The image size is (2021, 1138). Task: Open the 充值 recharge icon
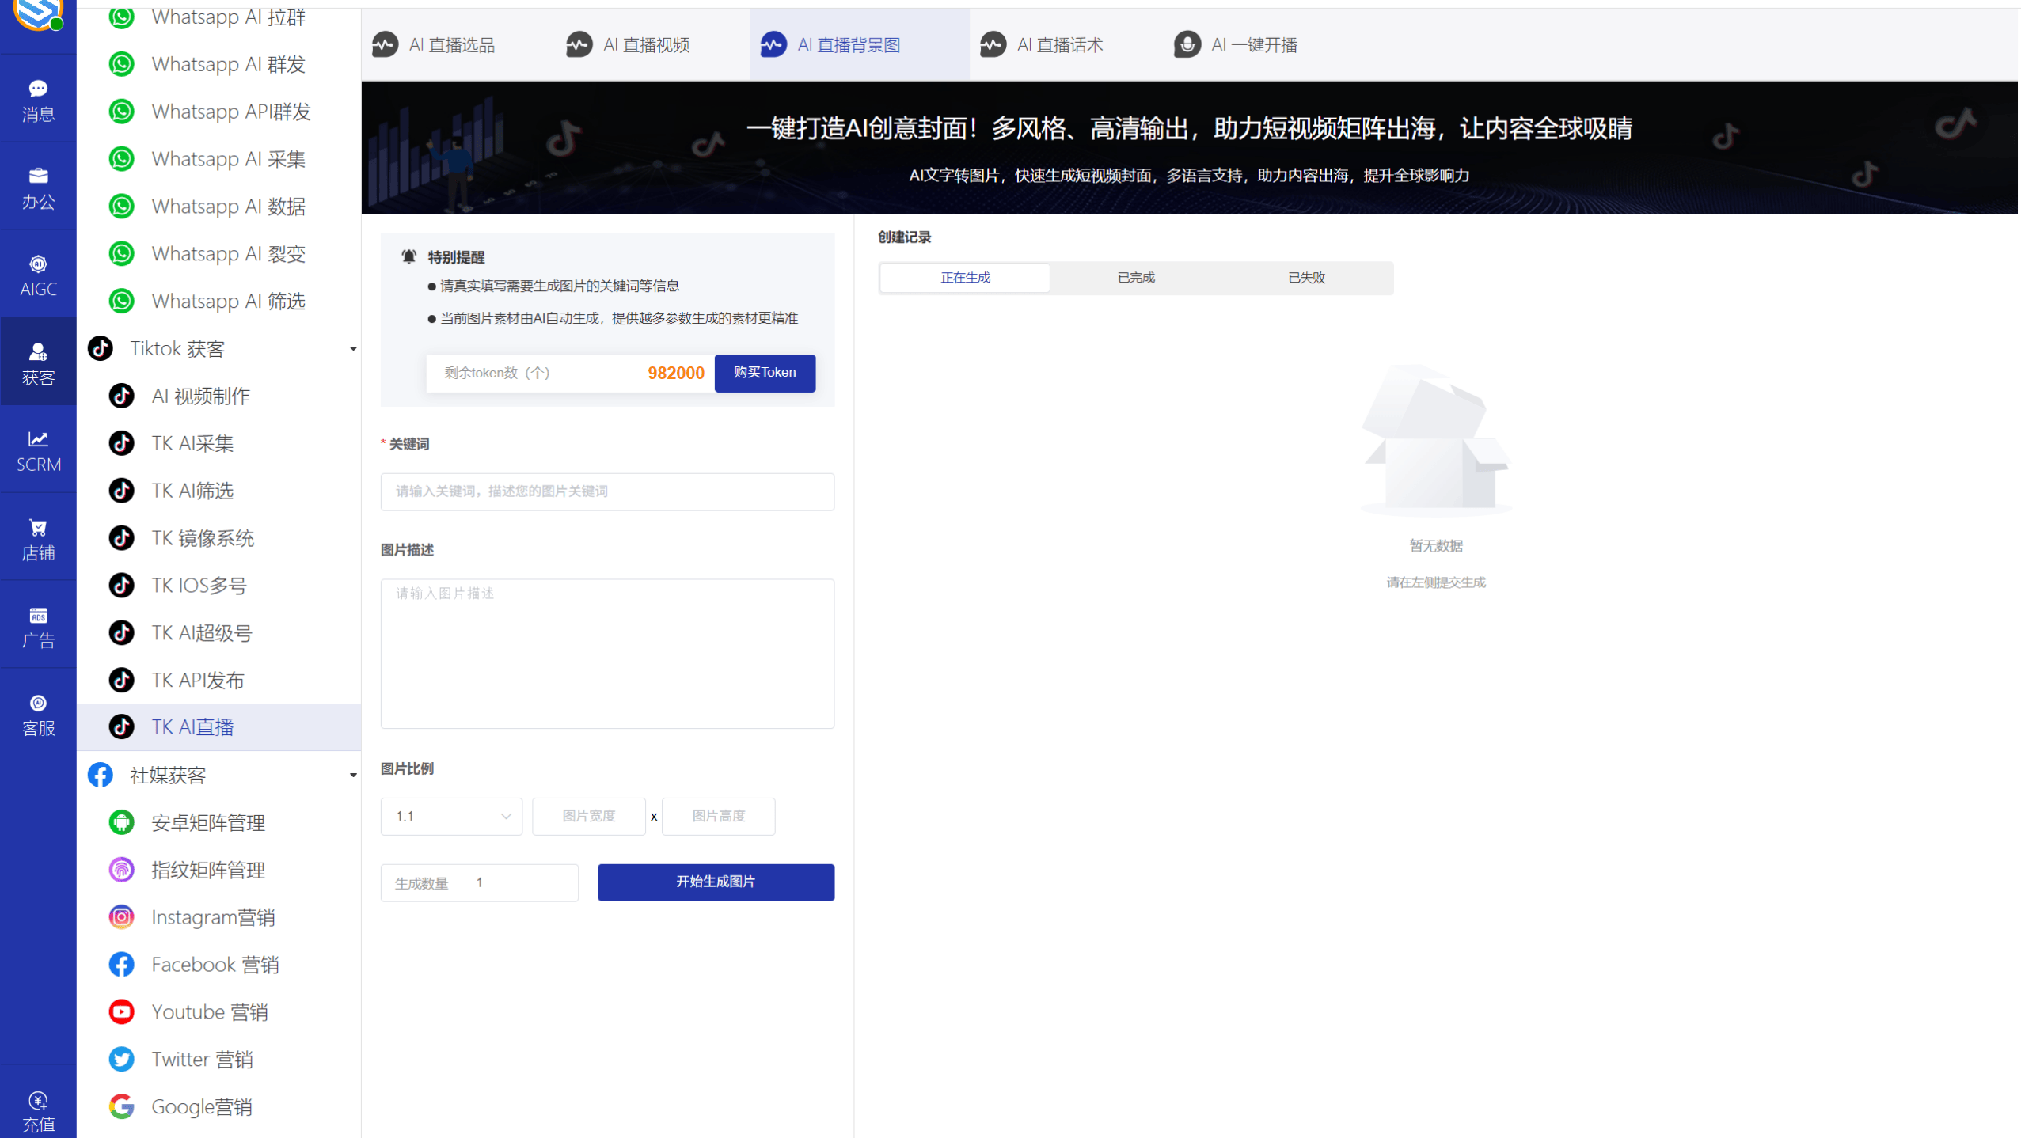(x=38, y=1110)
